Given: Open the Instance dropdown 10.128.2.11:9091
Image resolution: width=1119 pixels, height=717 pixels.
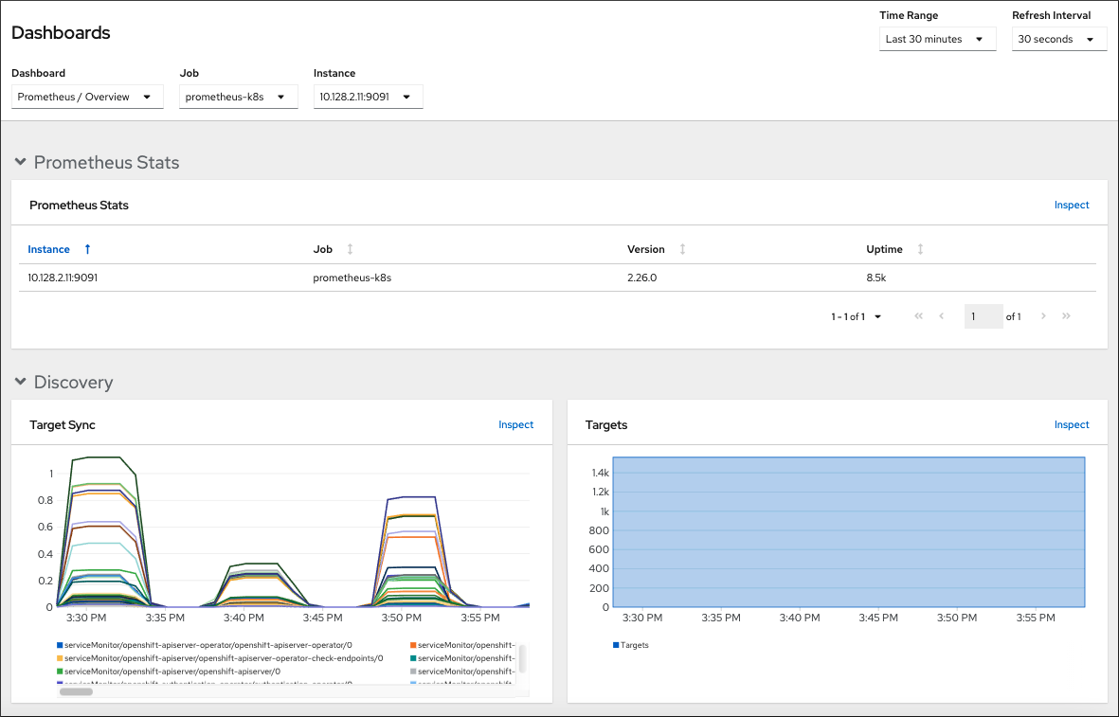Looking at the screenshot, I should point(368,97).
